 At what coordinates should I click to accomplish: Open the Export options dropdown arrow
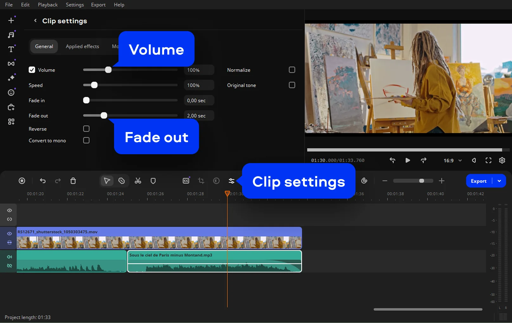[499, 181]
